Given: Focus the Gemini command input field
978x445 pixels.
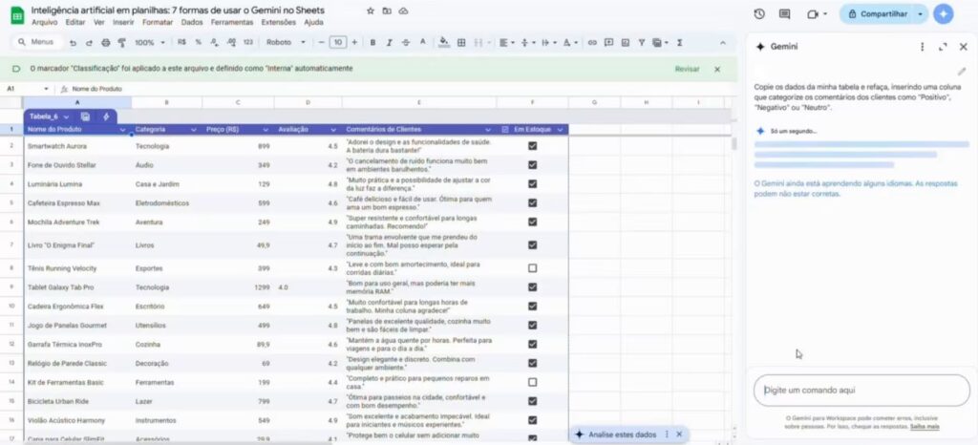Looking at the screenshot, I should (x=861, y=391).
